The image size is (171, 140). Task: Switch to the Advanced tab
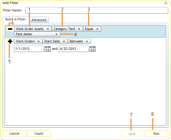(x=39, y=20)
